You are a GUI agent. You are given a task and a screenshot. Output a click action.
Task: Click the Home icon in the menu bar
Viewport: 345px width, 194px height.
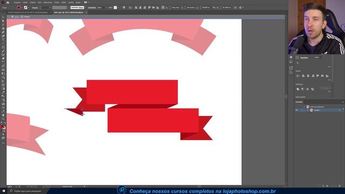pos(8,2)
